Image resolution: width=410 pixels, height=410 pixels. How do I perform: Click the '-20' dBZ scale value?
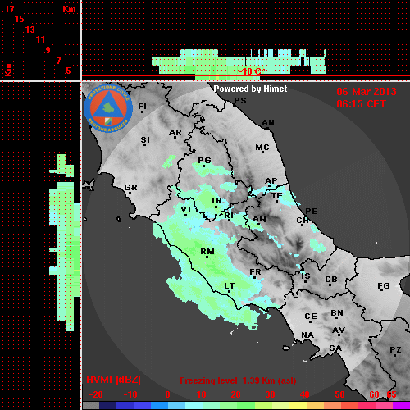coord(96,394)
